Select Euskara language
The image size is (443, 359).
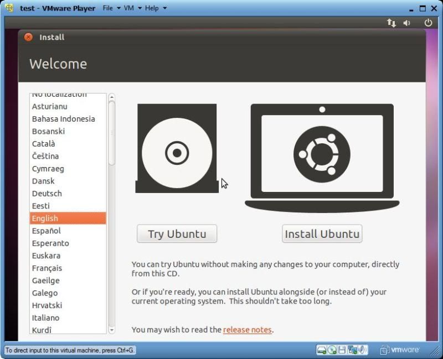coord(68,256)
